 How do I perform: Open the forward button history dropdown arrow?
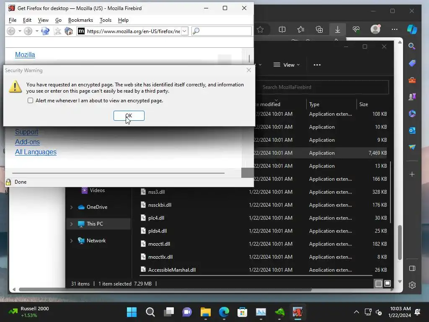pyautogui.click(x=37, y=31)
